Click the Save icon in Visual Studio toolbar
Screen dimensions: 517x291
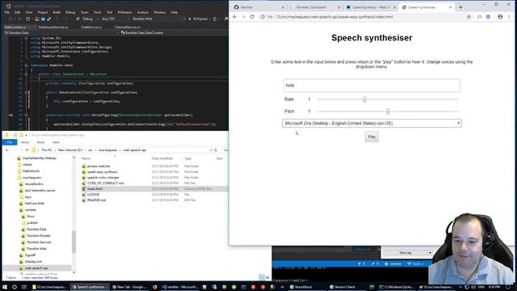43,19
